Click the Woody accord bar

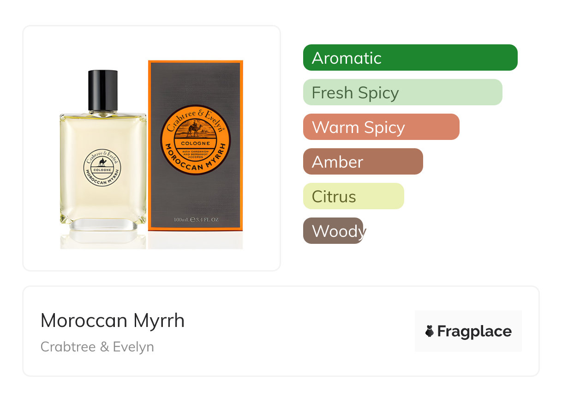(333, 231)
